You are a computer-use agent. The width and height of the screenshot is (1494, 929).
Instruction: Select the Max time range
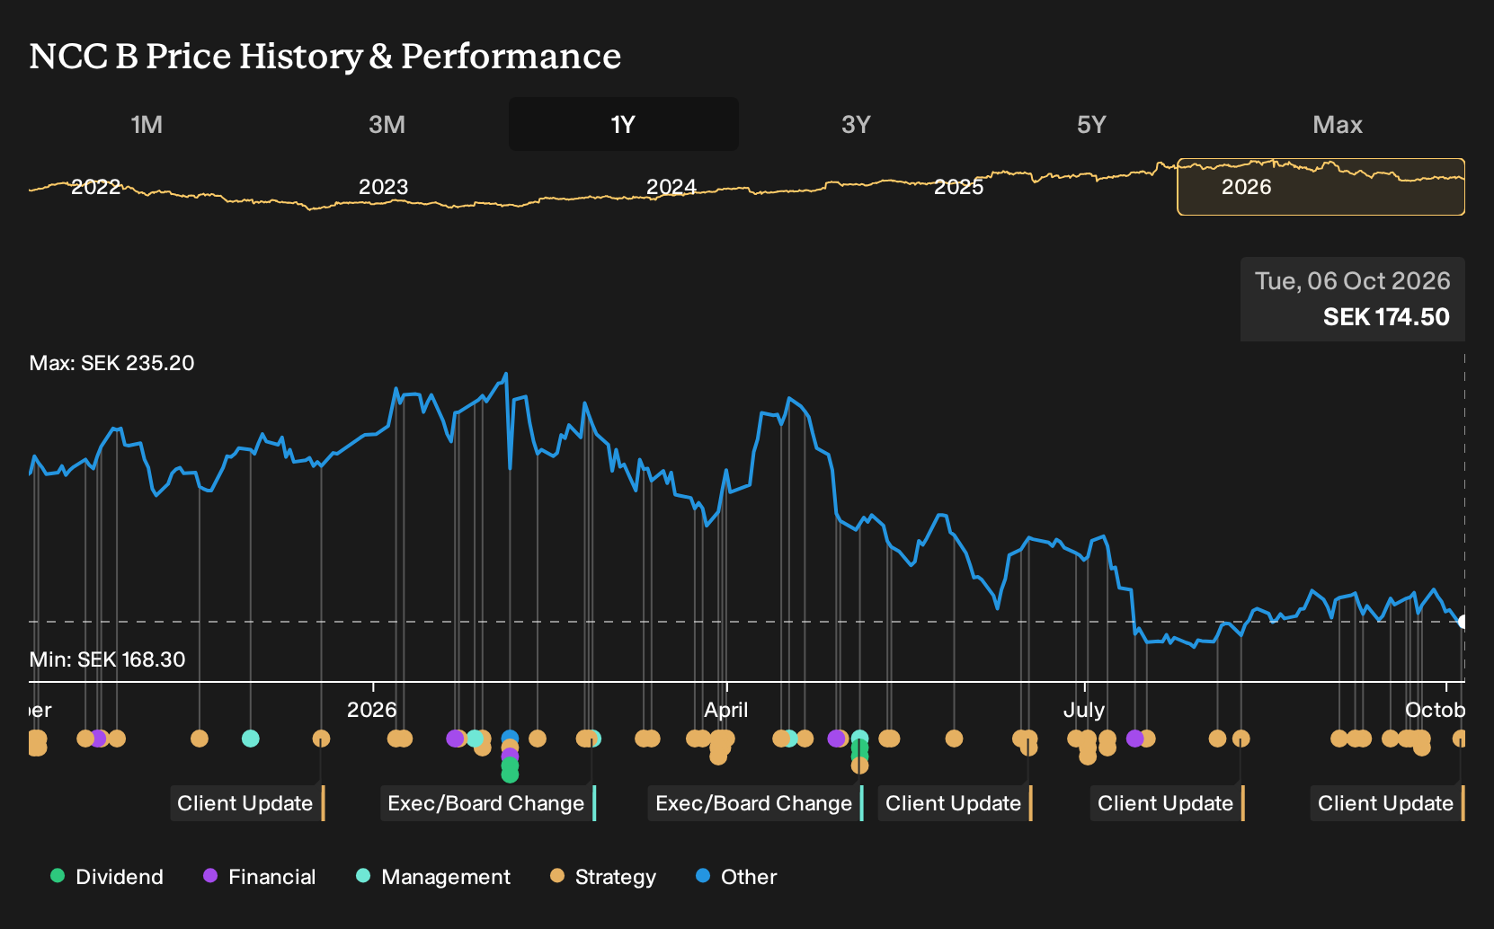coord(1338,124)
